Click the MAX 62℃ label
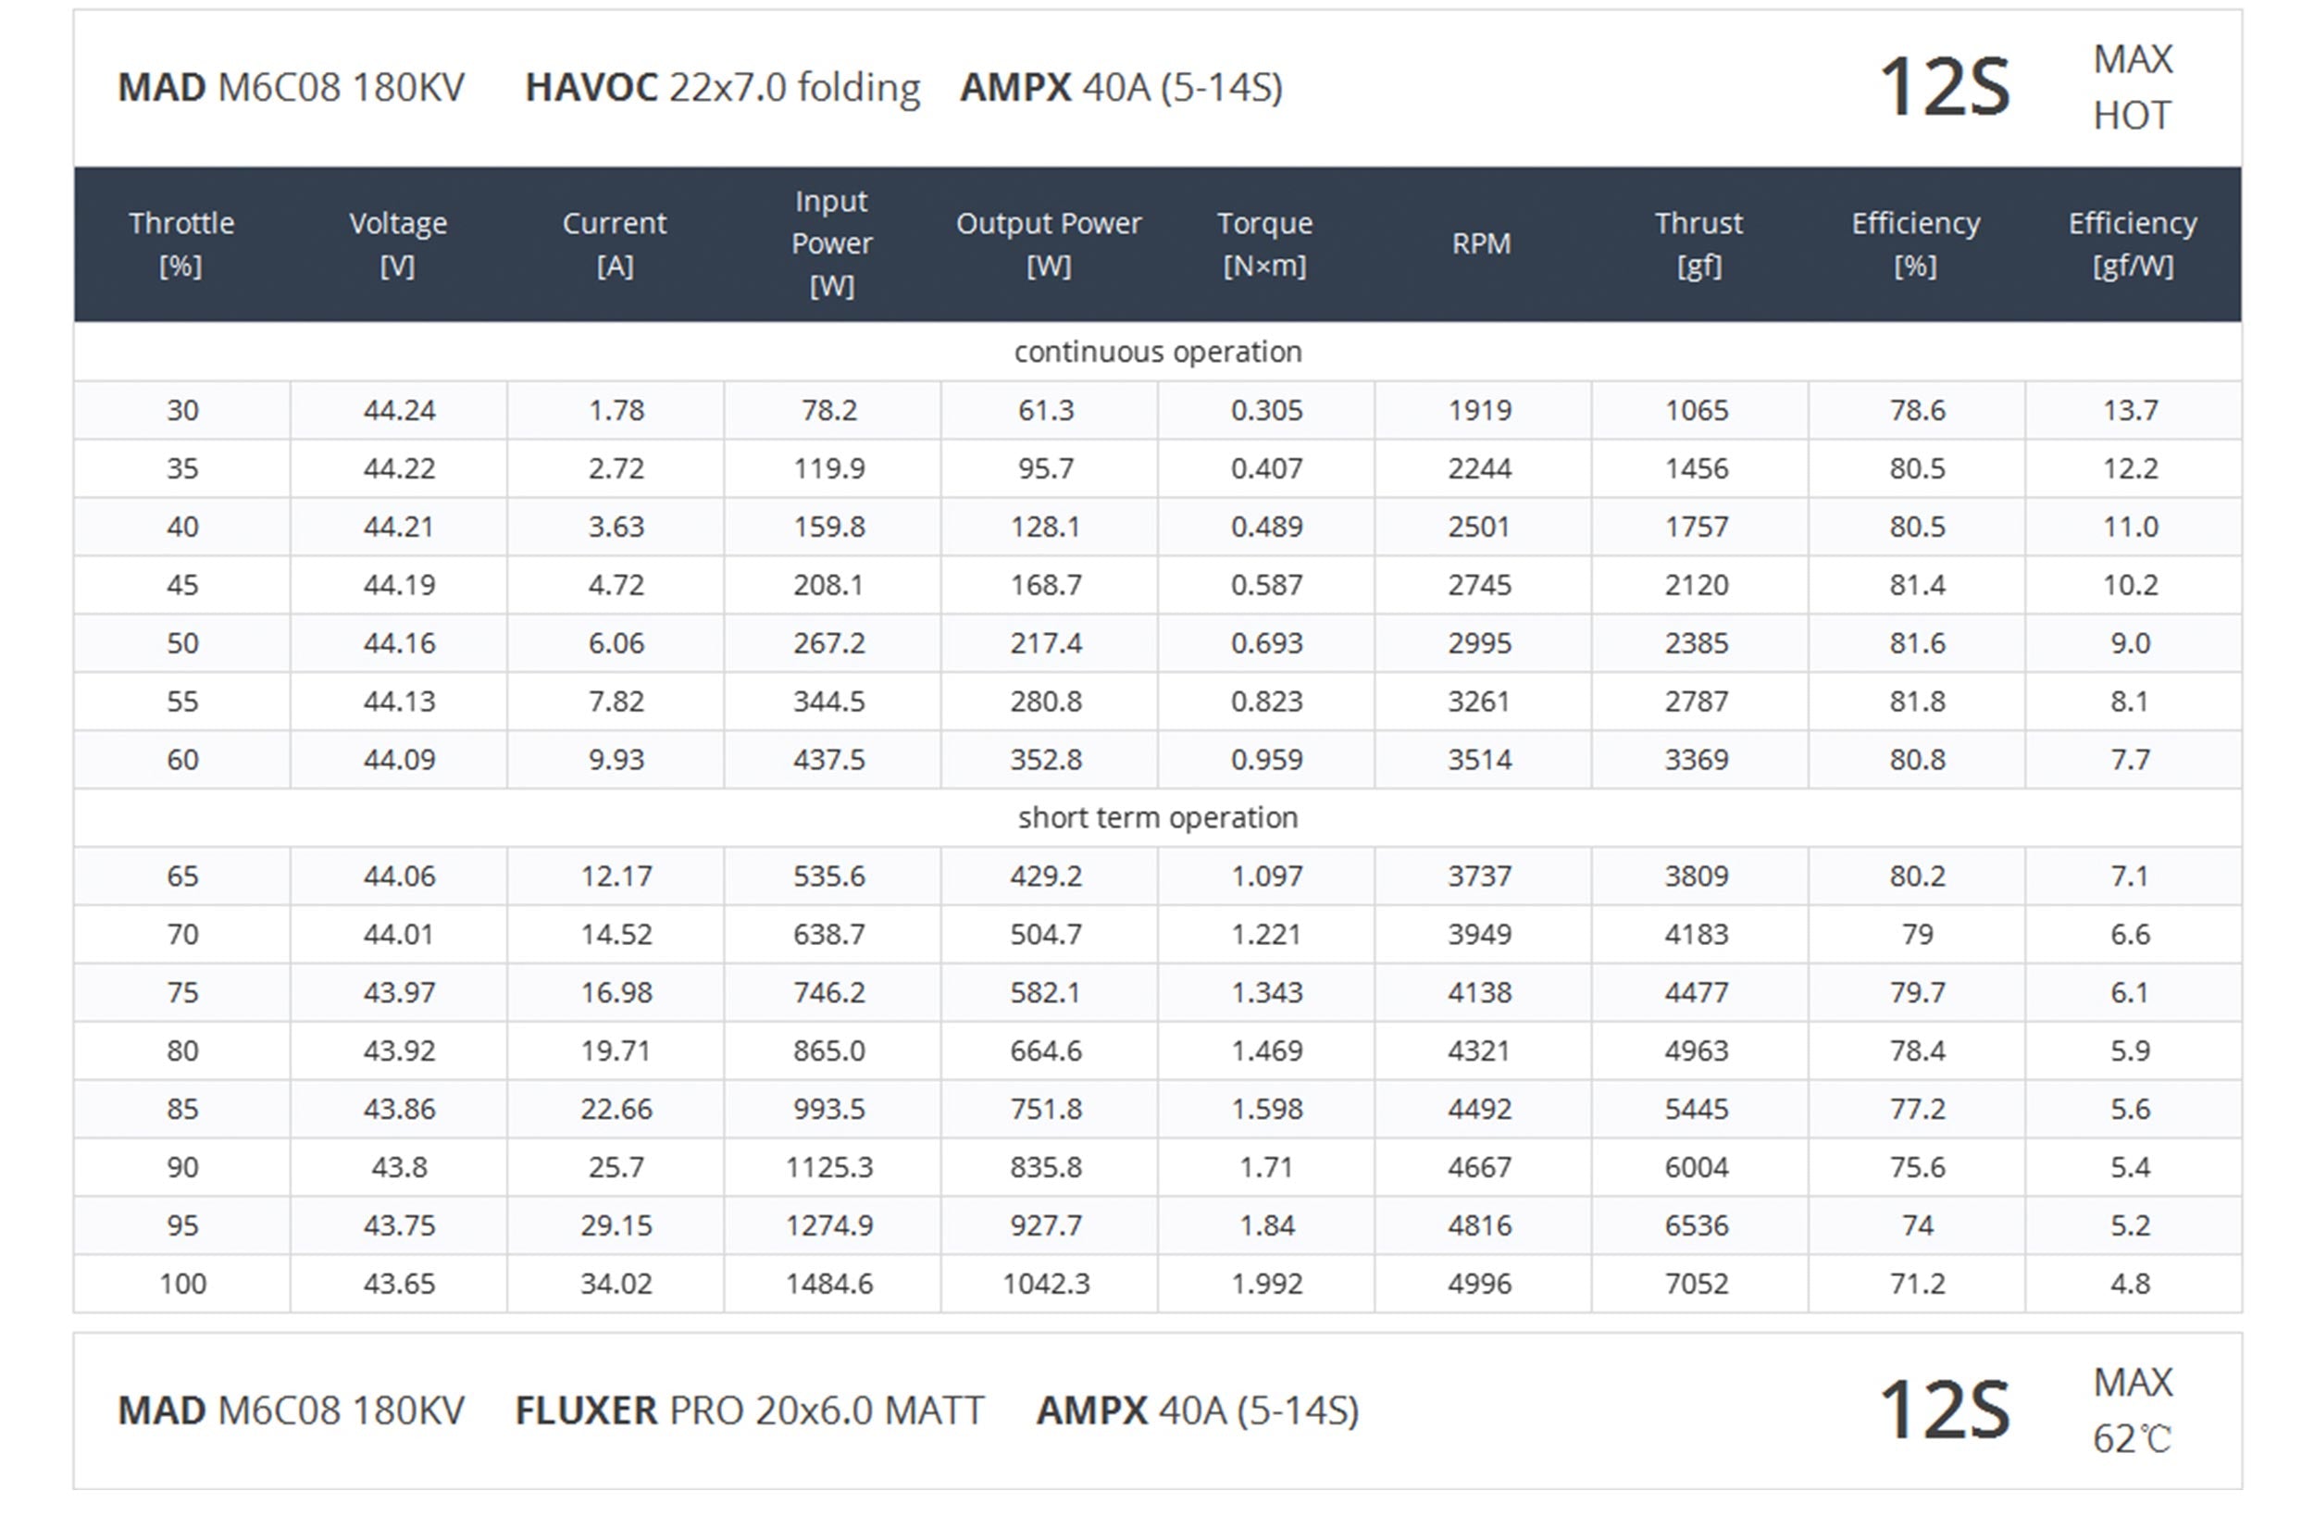The image size is (2314, 1516). (x=2132, y=1411)
